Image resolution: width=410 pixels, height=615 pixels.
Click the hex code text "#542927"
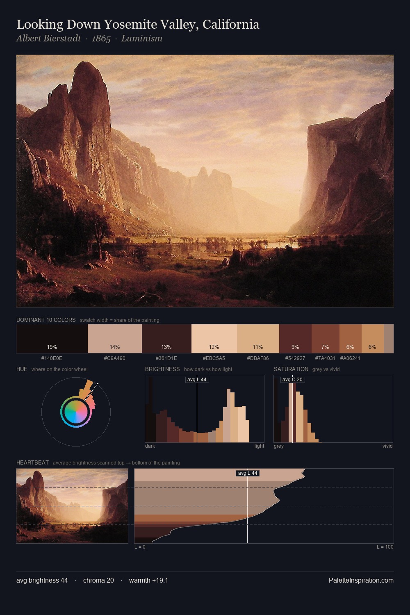pyautogui.click(x=295, y=358)
